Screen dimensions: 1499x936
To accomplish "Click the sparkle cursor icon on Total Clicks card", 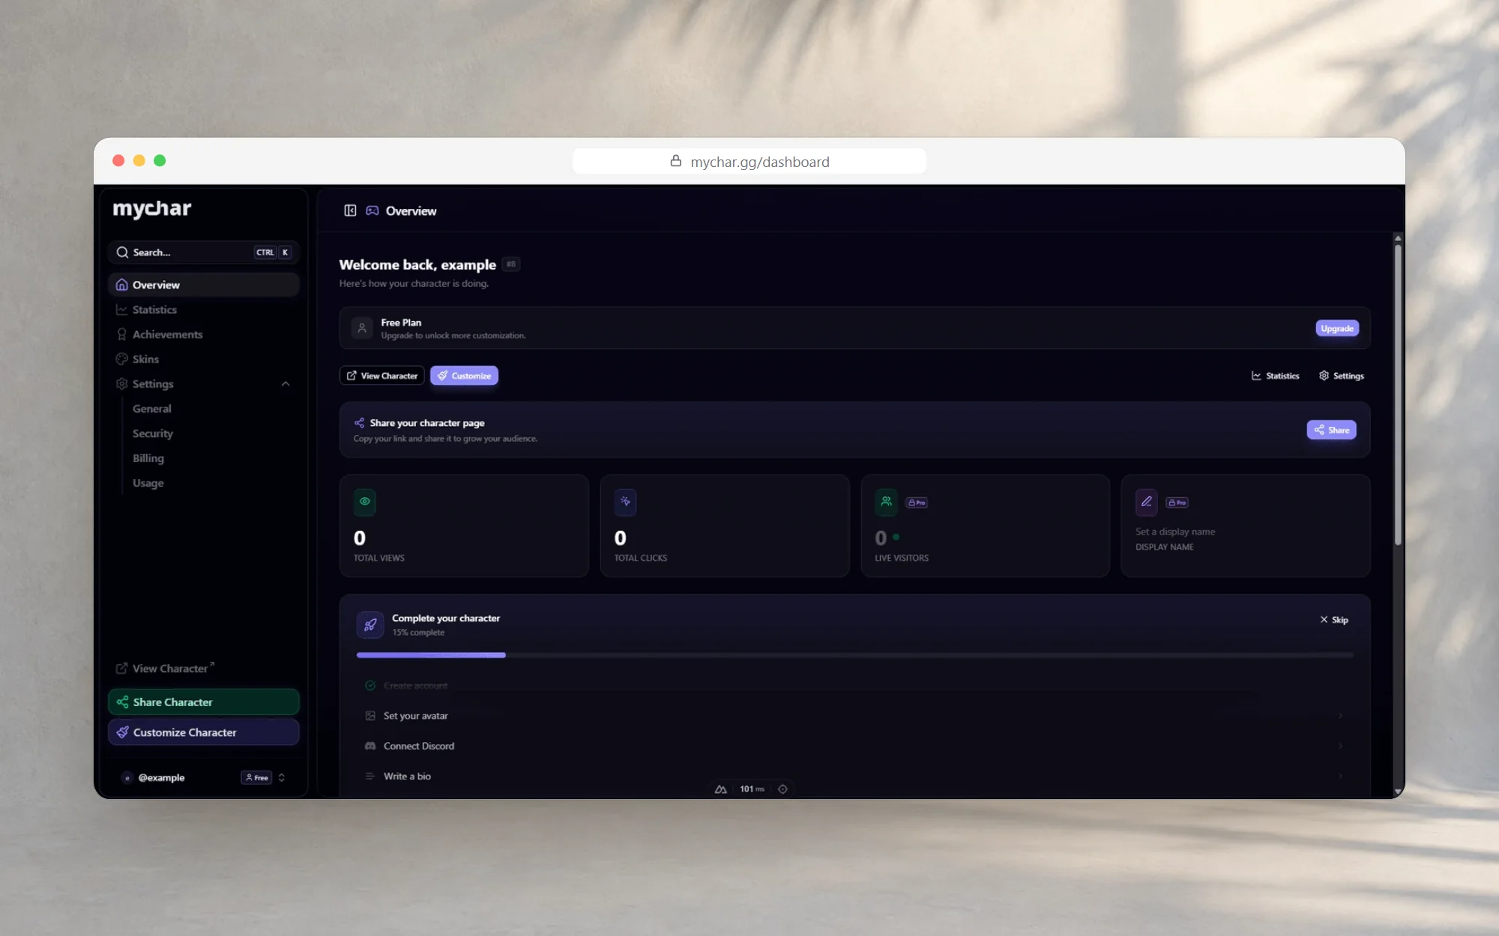I will (625, 502).
